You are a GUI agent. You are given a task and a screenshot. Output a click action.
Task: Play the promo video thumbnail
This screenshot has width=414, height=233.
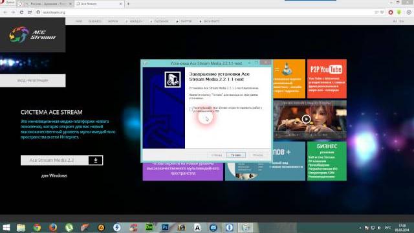[306, 119]
